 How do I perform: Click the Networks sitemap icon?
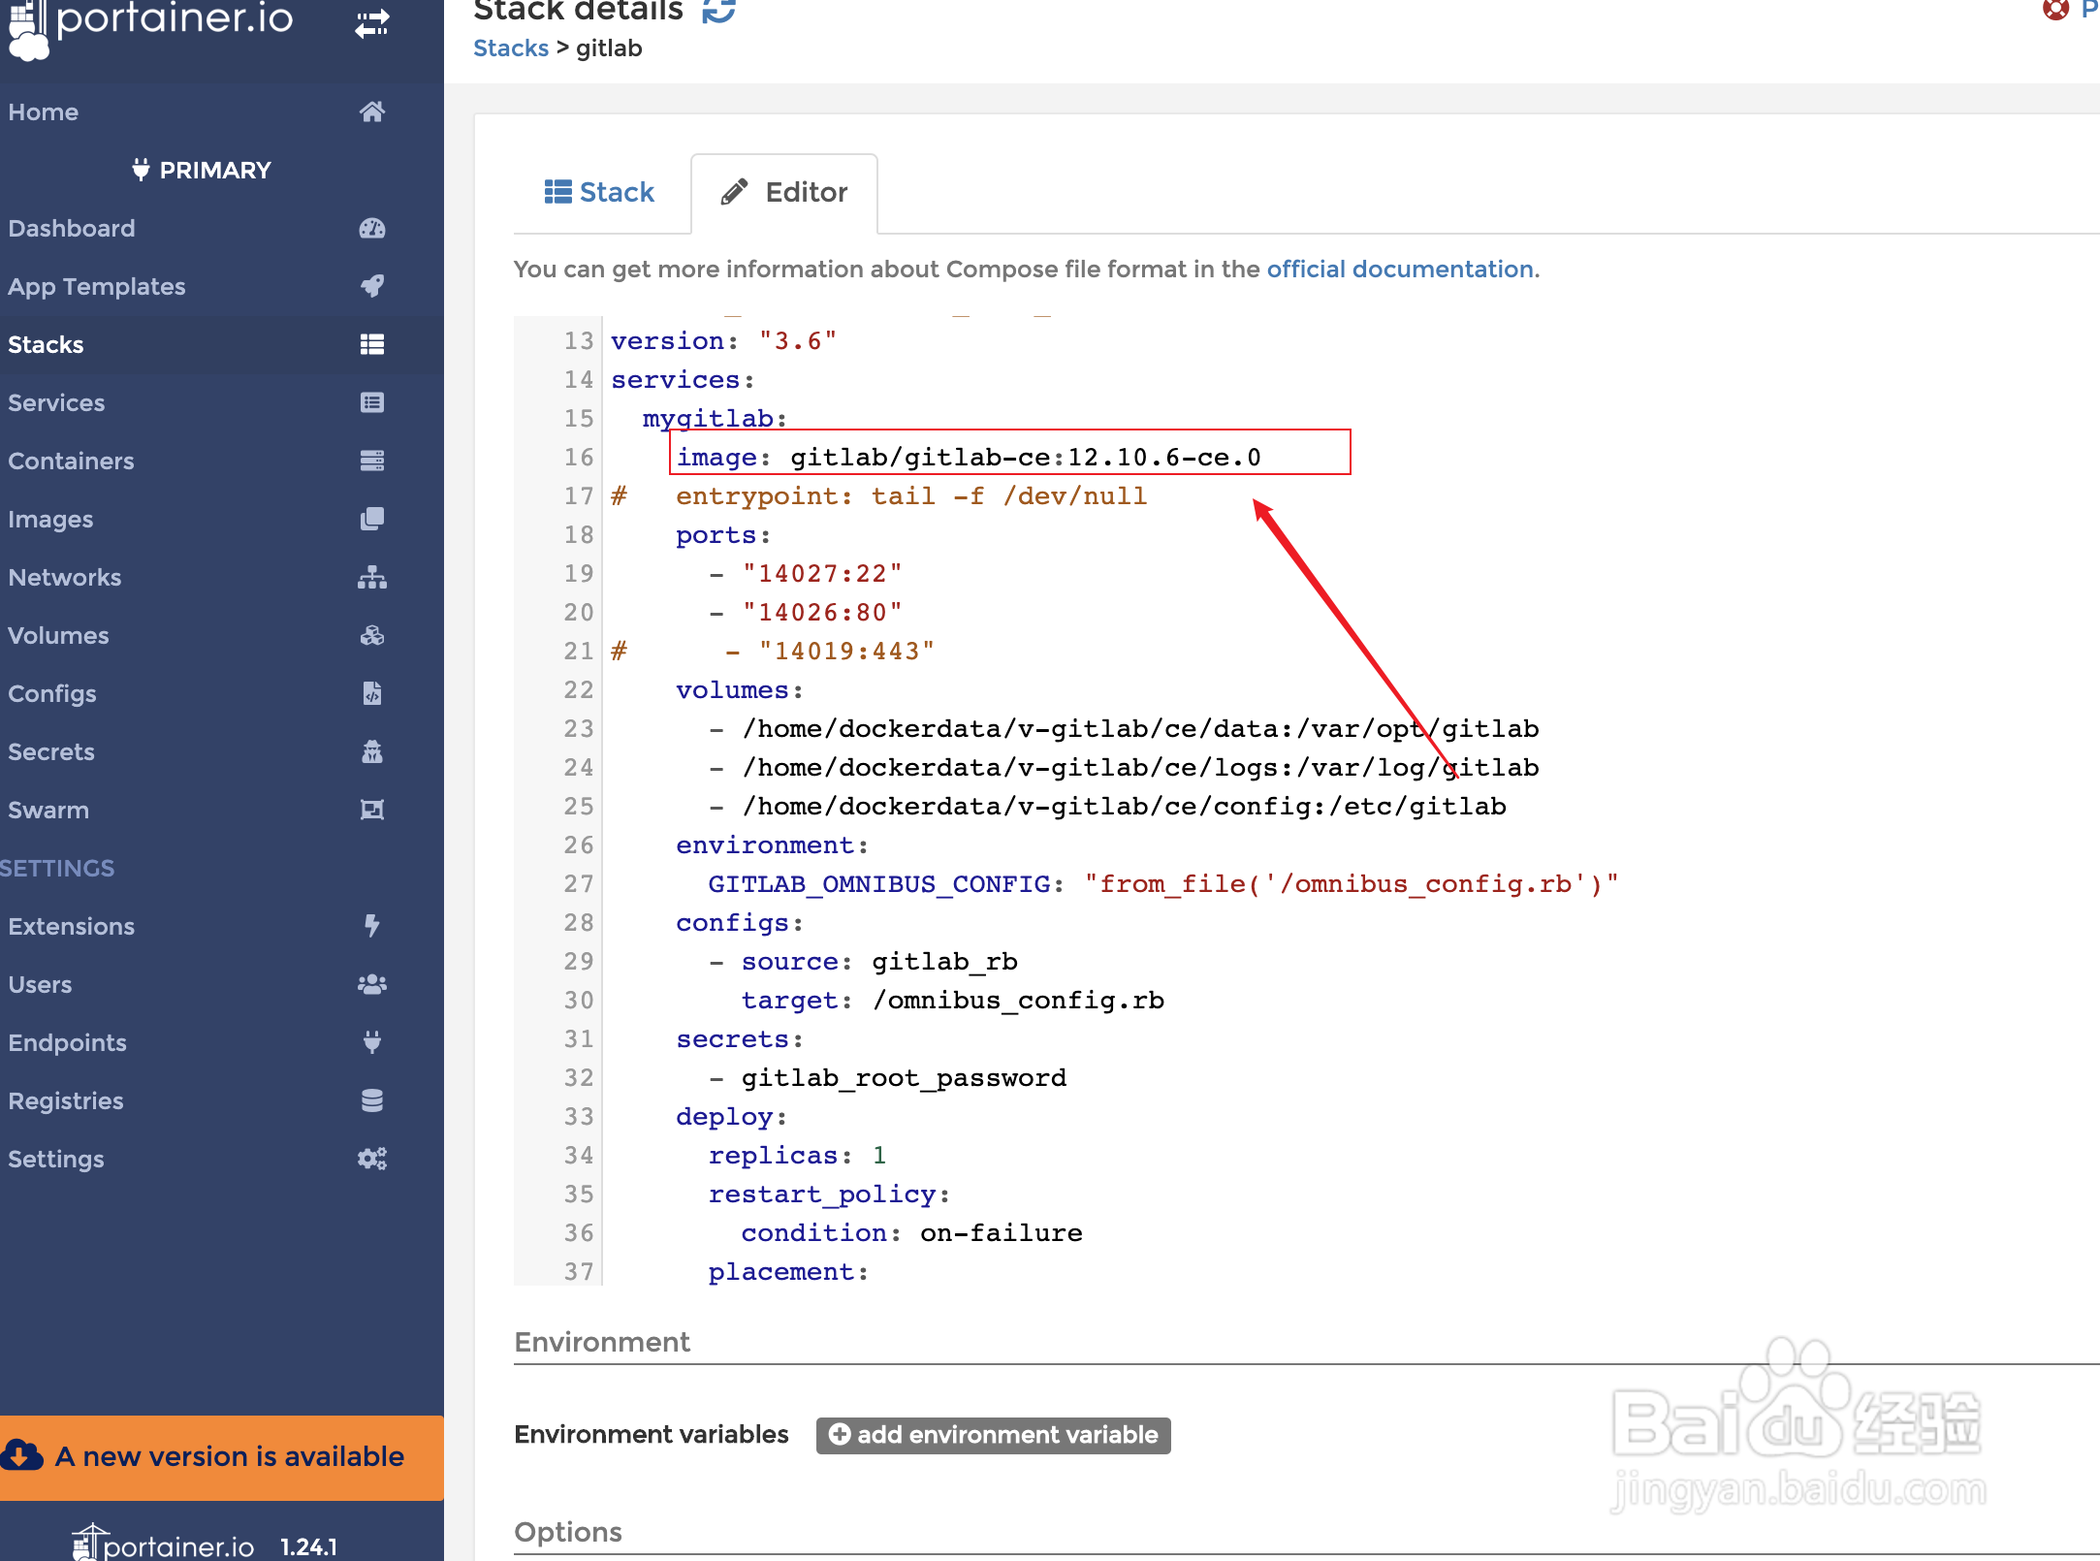tap(372, 577)
